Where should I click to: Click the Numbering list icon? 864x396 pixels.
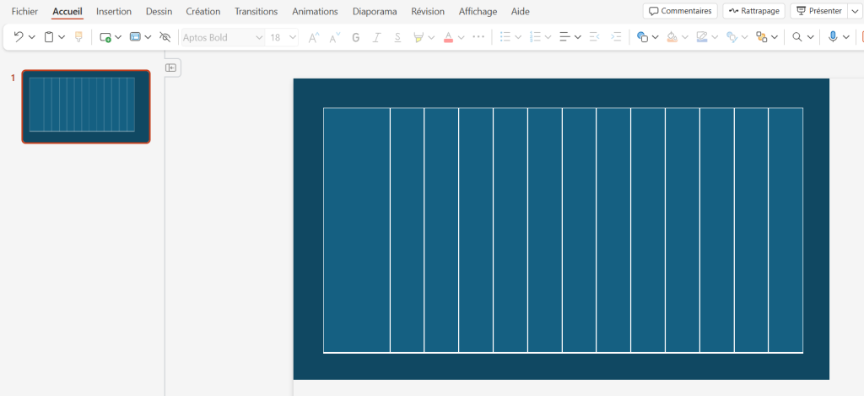pyautogui.click(x=535, y=37)
